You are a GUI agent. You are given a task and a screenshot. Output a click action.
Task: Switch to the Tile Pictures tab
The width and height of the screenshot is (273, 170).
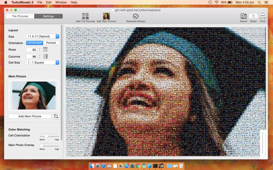pos(19,16)
